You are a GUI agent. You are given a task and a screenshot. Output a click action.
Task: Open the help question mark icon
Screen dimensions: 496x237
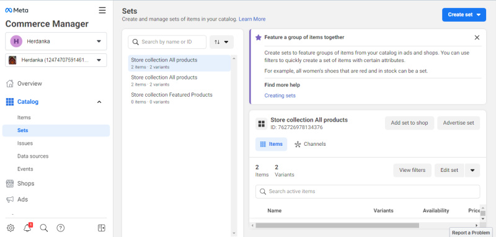click(x=60, y=228)
